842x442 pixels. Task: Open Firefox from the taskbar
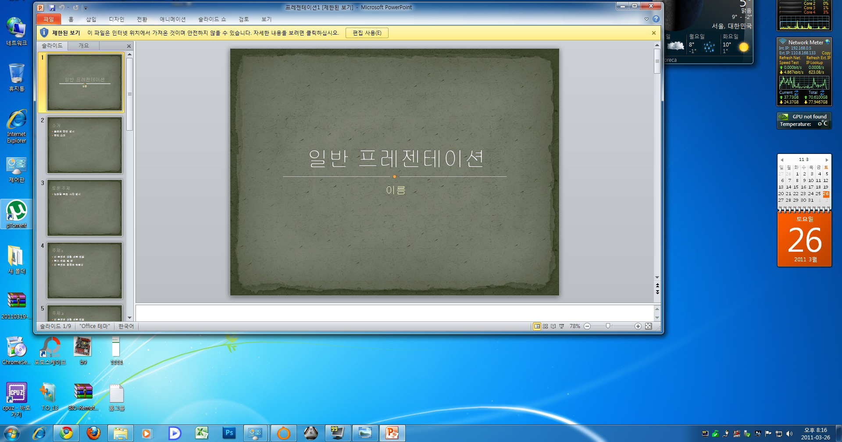93,433
